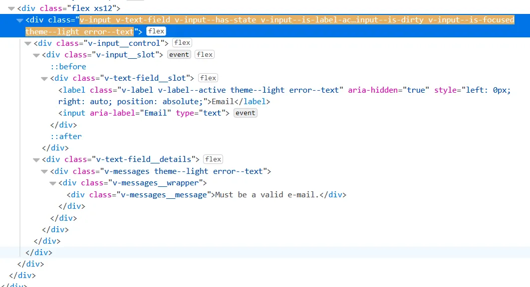Collapse the v-text-field__slot div
The image size is (530, 287).
pyautogui.click(x=44, y=78)
